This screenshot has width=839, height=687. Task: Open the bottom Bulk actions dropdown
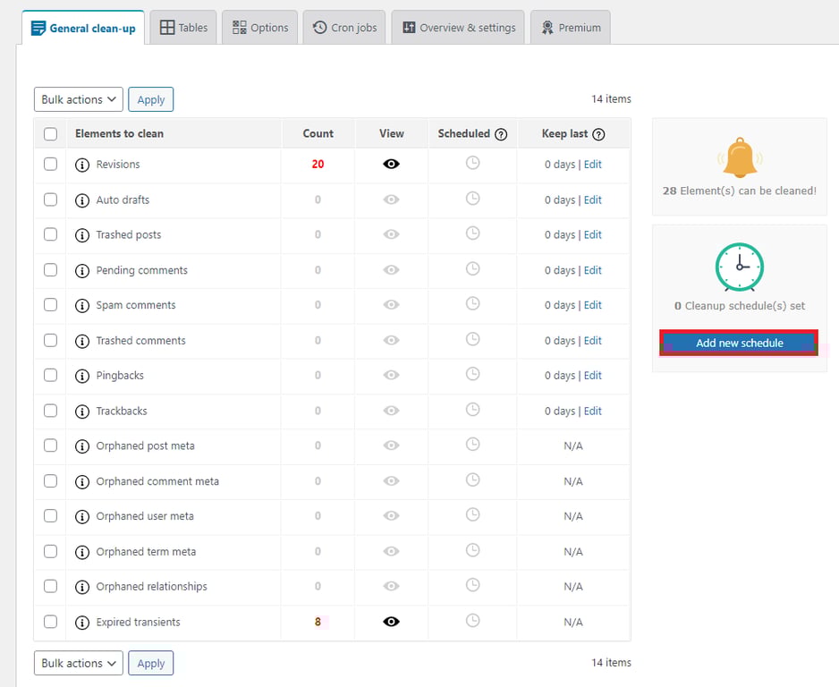point(78,663)
